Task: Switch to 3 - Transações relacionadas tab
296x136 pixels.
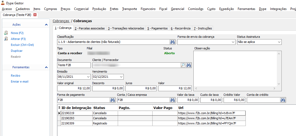Action: 126,28
